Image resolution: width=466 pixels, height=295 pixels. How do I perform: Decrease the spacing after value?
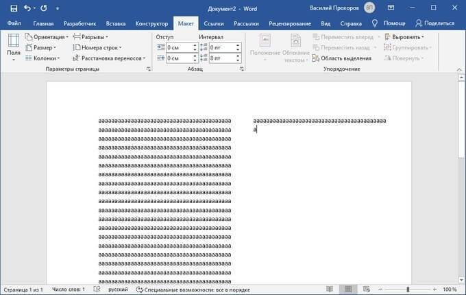tap(238, 60)
